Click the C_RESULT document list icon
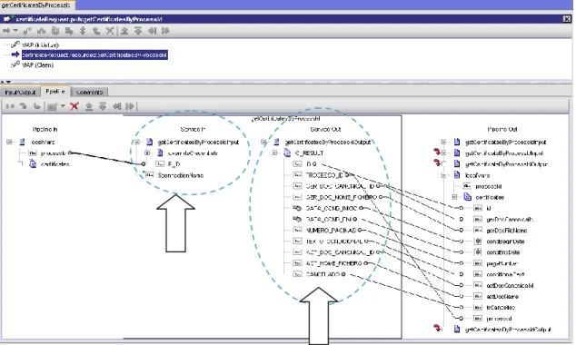 (287, 153)
